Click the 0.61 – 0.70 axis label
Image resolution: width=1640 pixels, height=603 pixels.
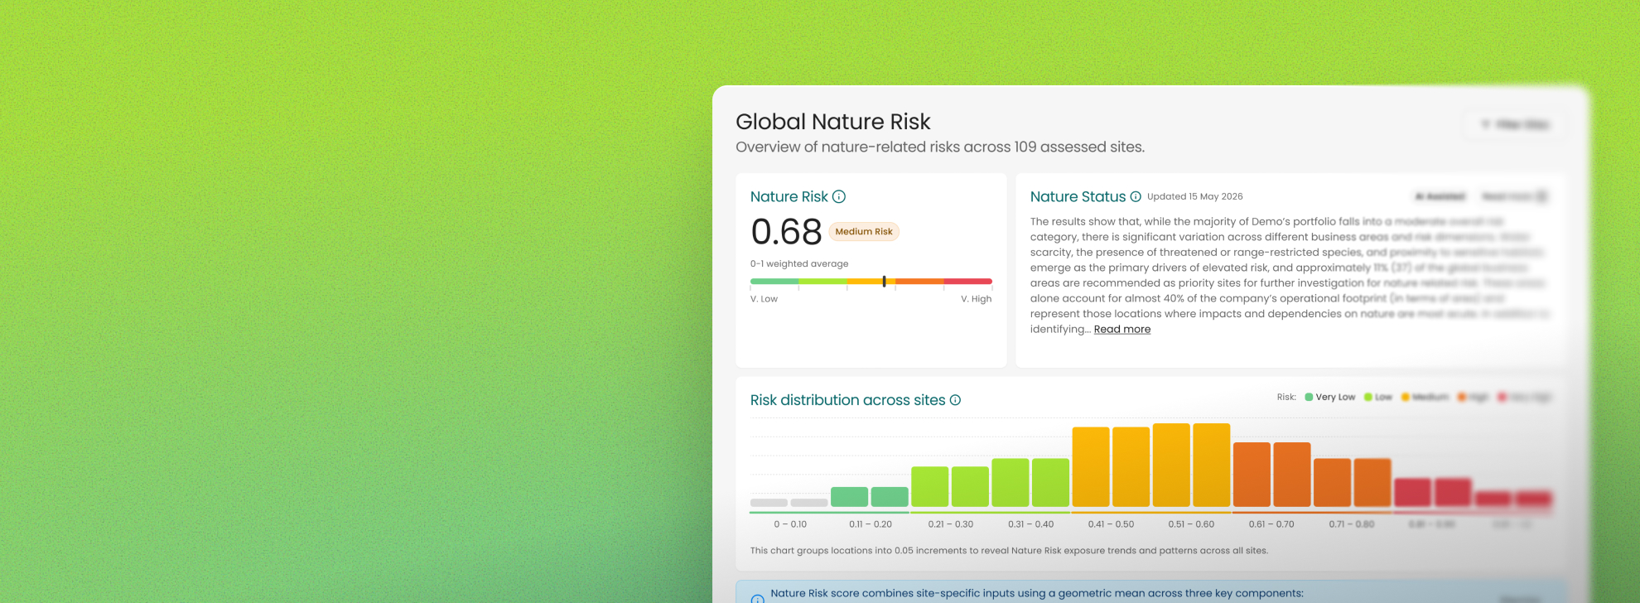click(1271, 524)
